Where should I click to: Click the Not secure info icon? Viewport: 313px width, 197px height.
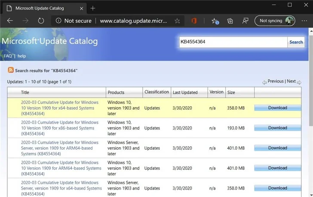58,21
